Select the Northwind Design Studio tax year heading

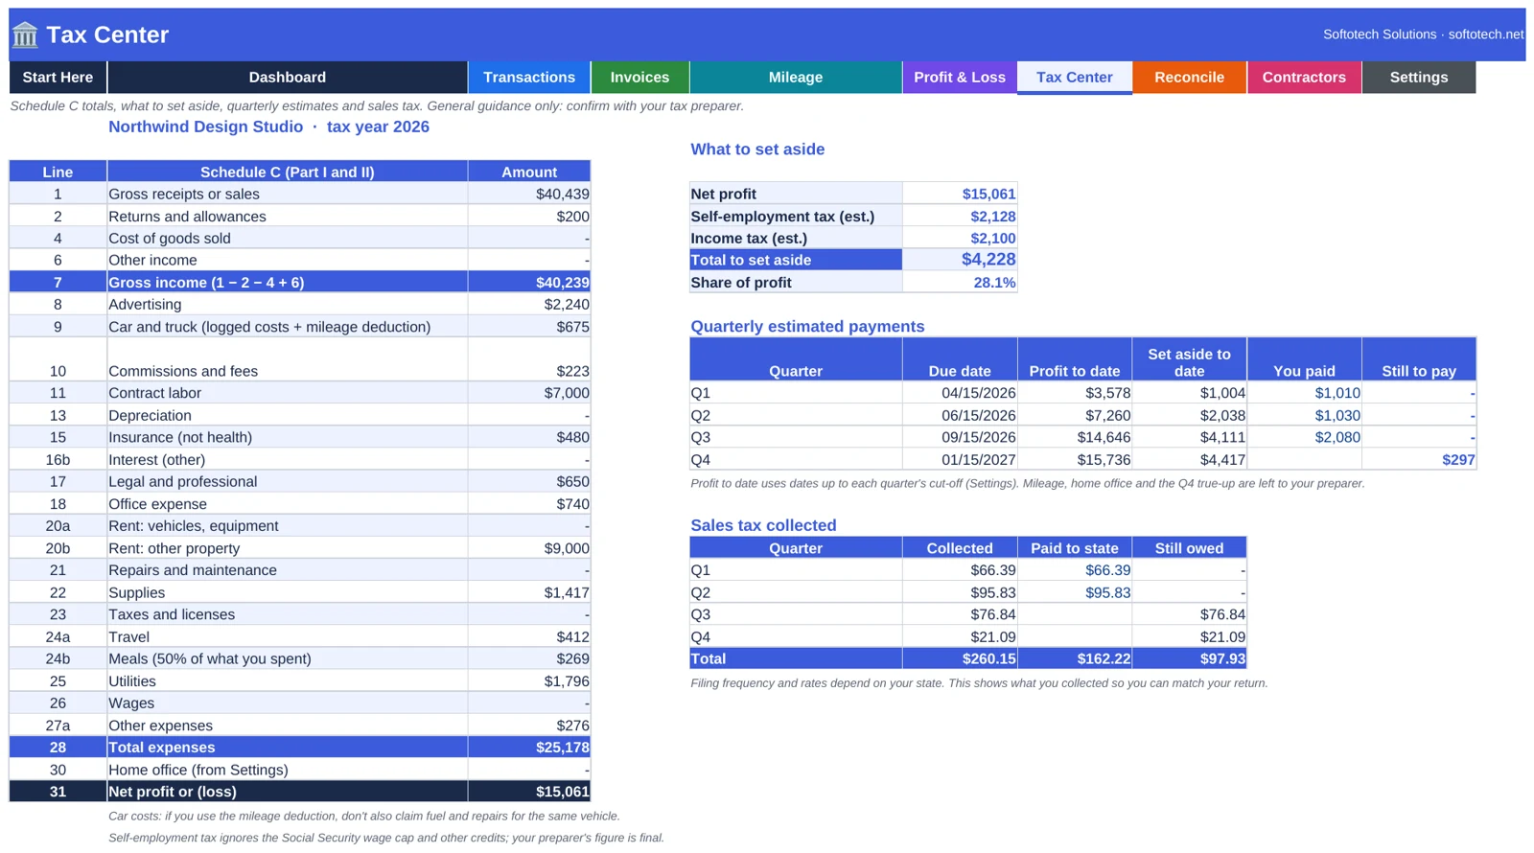268,127
